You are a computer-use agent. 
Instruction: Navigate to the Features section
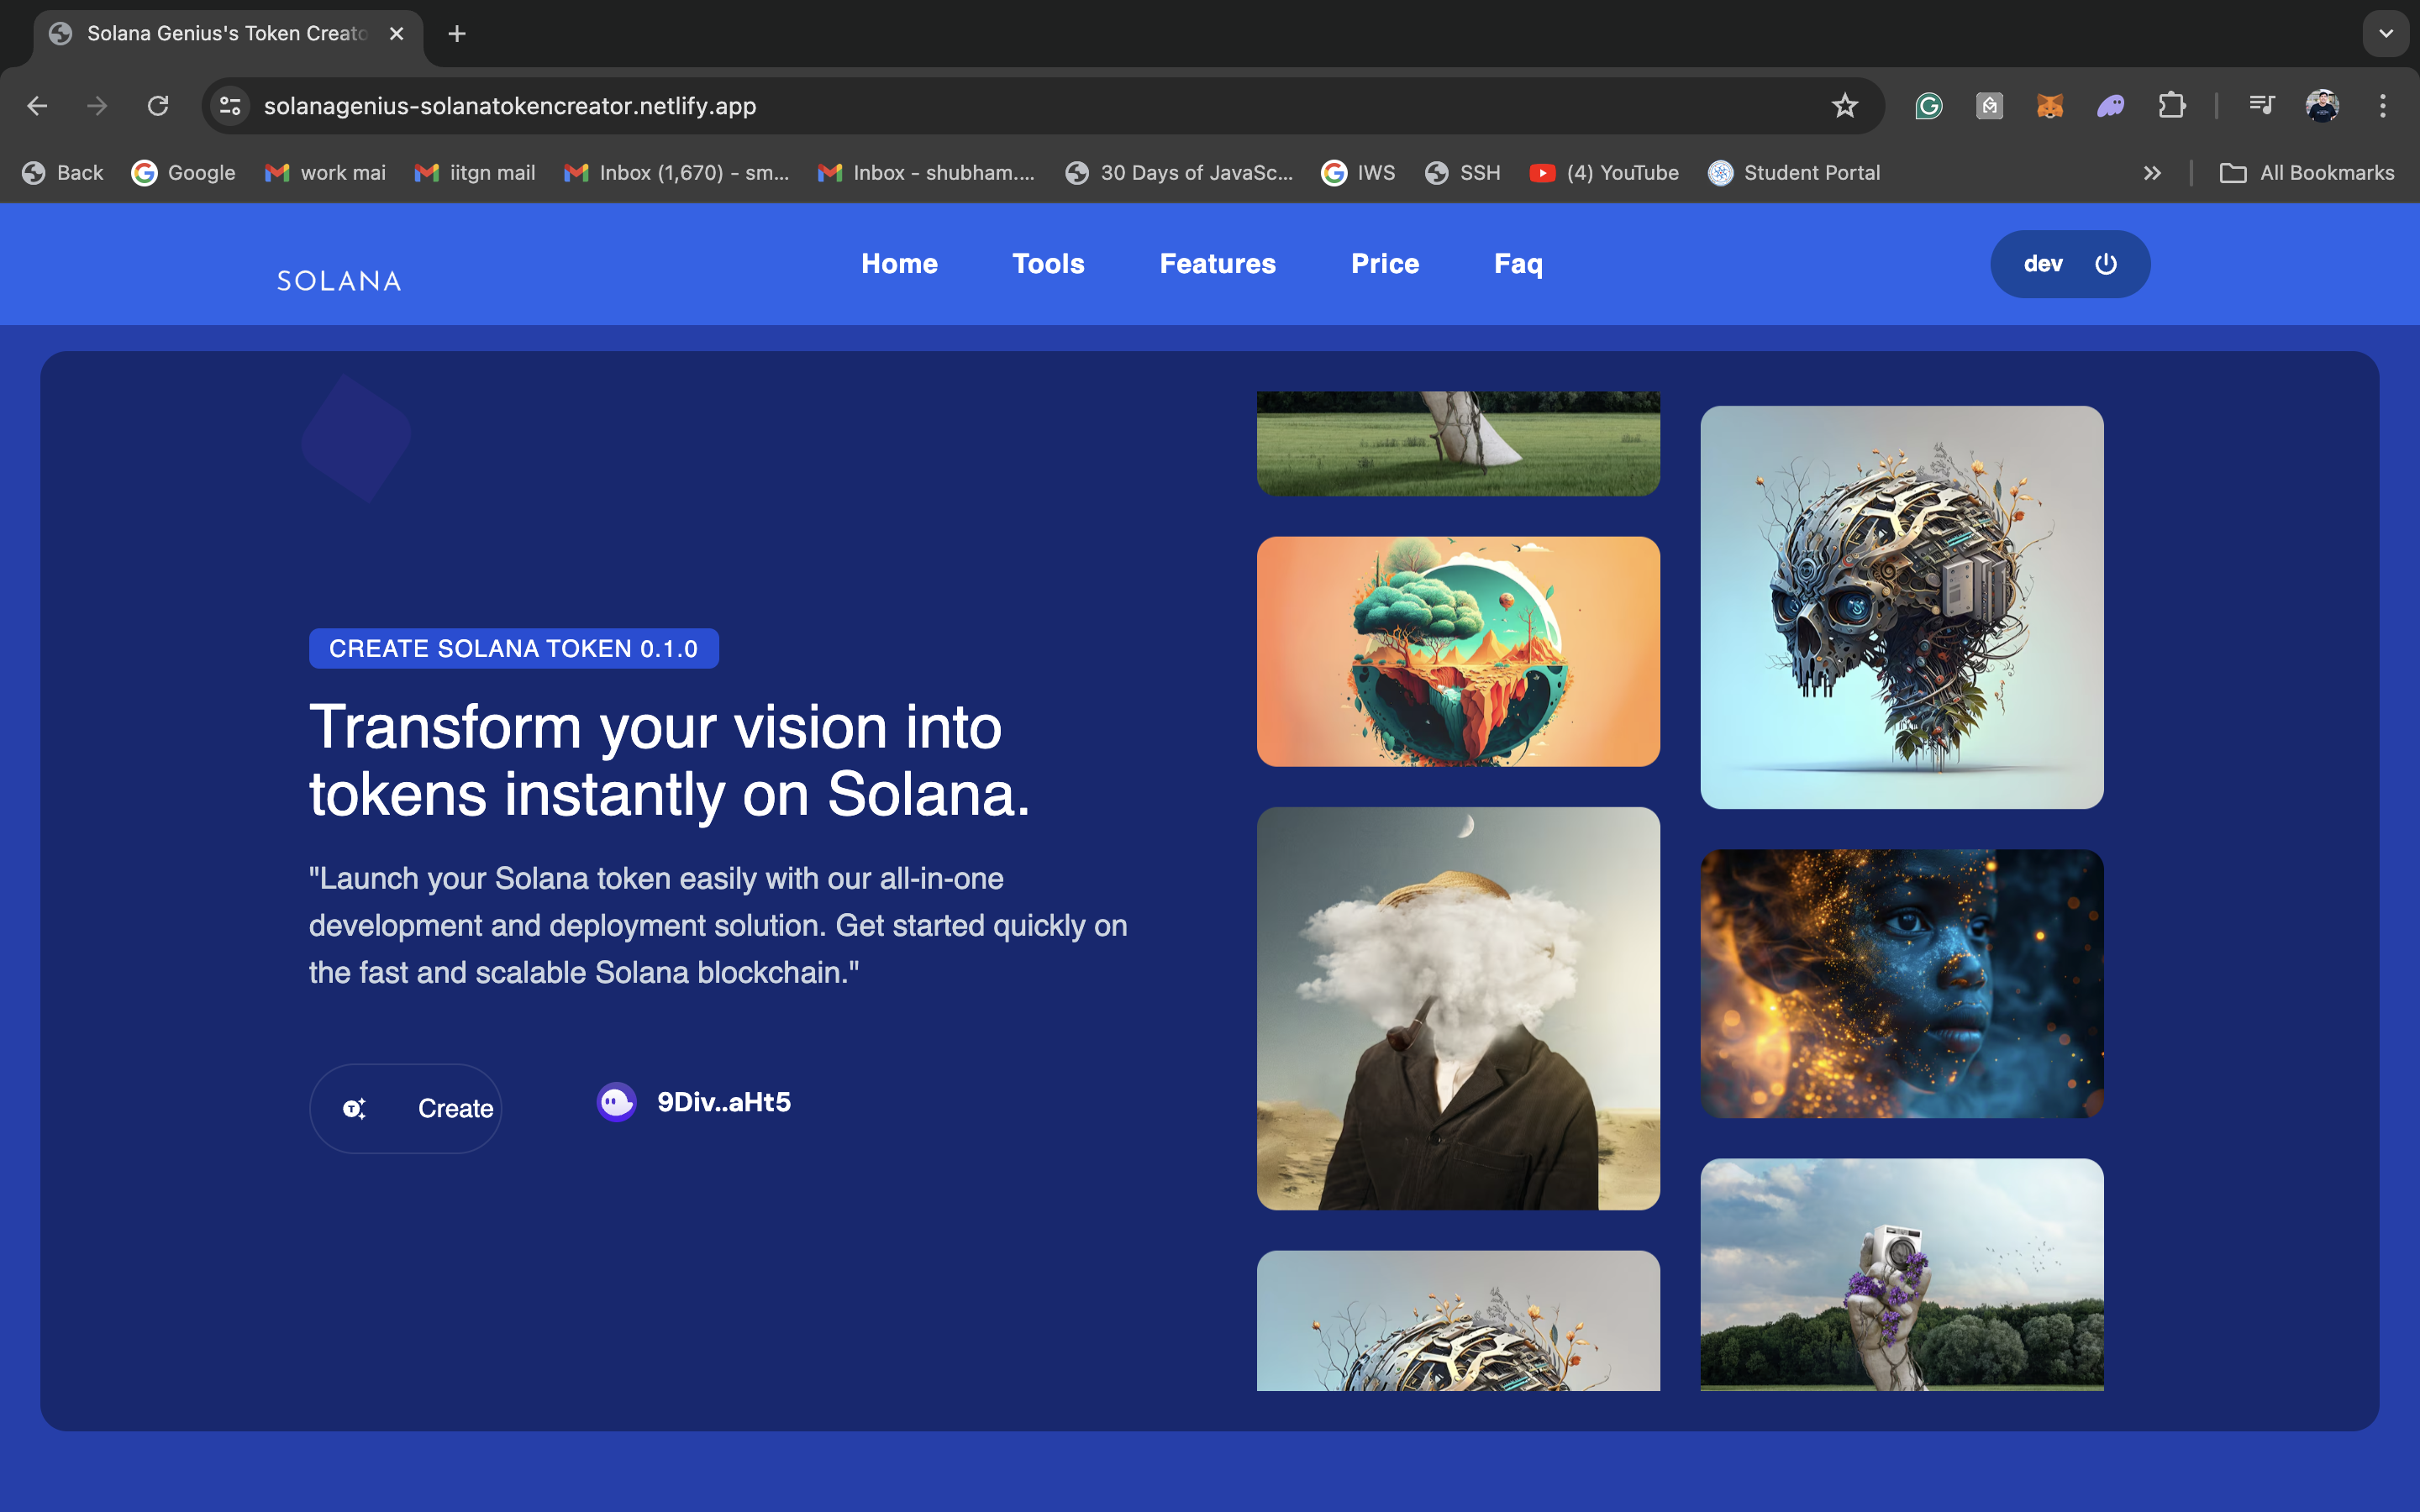pyautogui.click(x=1217, y=264)
